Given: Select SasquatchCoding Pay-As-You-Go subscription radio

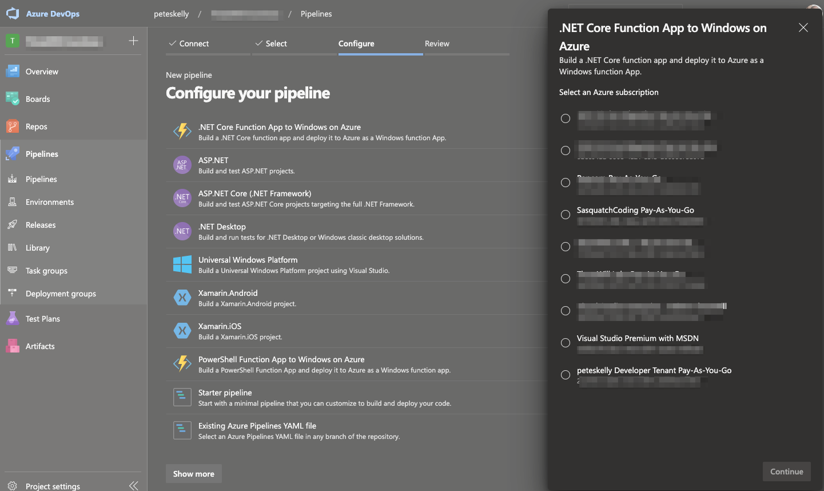Looking at the screenshot, I should (x=566, y=215).
